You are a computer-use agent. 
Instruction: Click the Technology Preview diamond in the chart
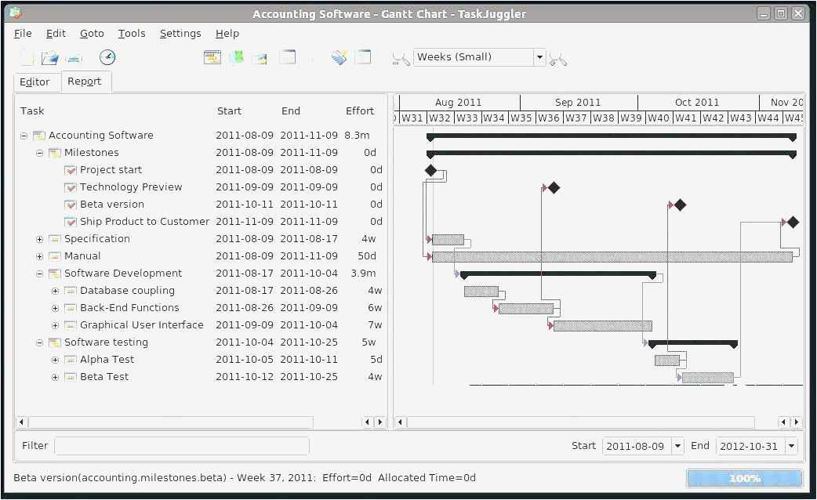click(554, 187)
